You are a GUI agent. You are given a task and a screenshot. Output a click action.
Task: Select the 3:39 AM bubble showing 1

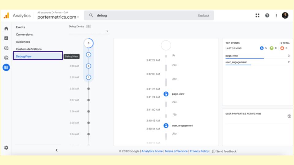89,77
